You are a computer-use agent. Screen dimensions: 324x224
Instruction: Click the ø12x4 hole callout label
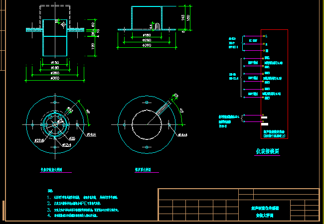[66, 145]
